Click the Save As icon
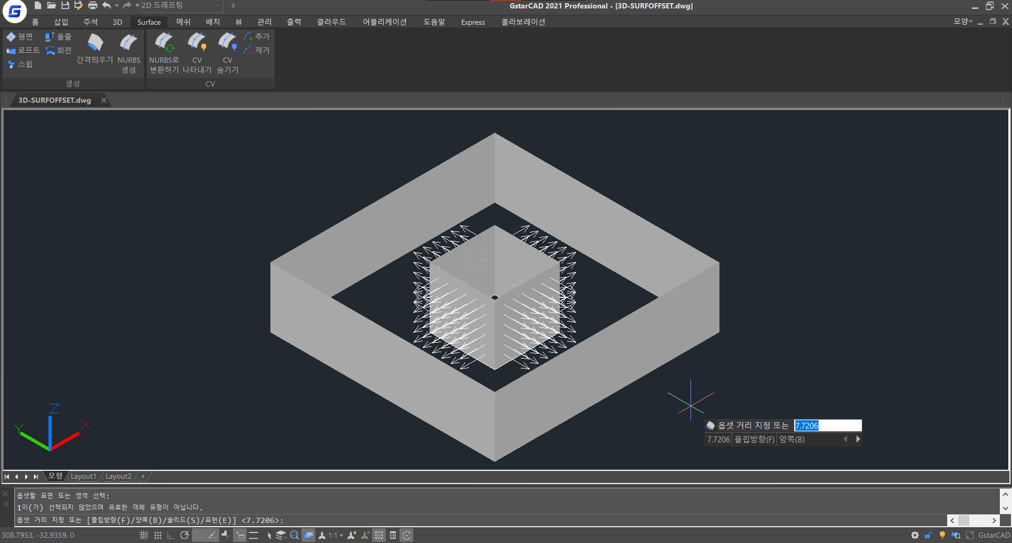 pos(79,5)
